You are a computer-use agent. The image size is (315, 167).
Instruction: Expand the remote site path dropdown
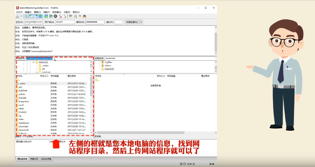pos(215,58)
